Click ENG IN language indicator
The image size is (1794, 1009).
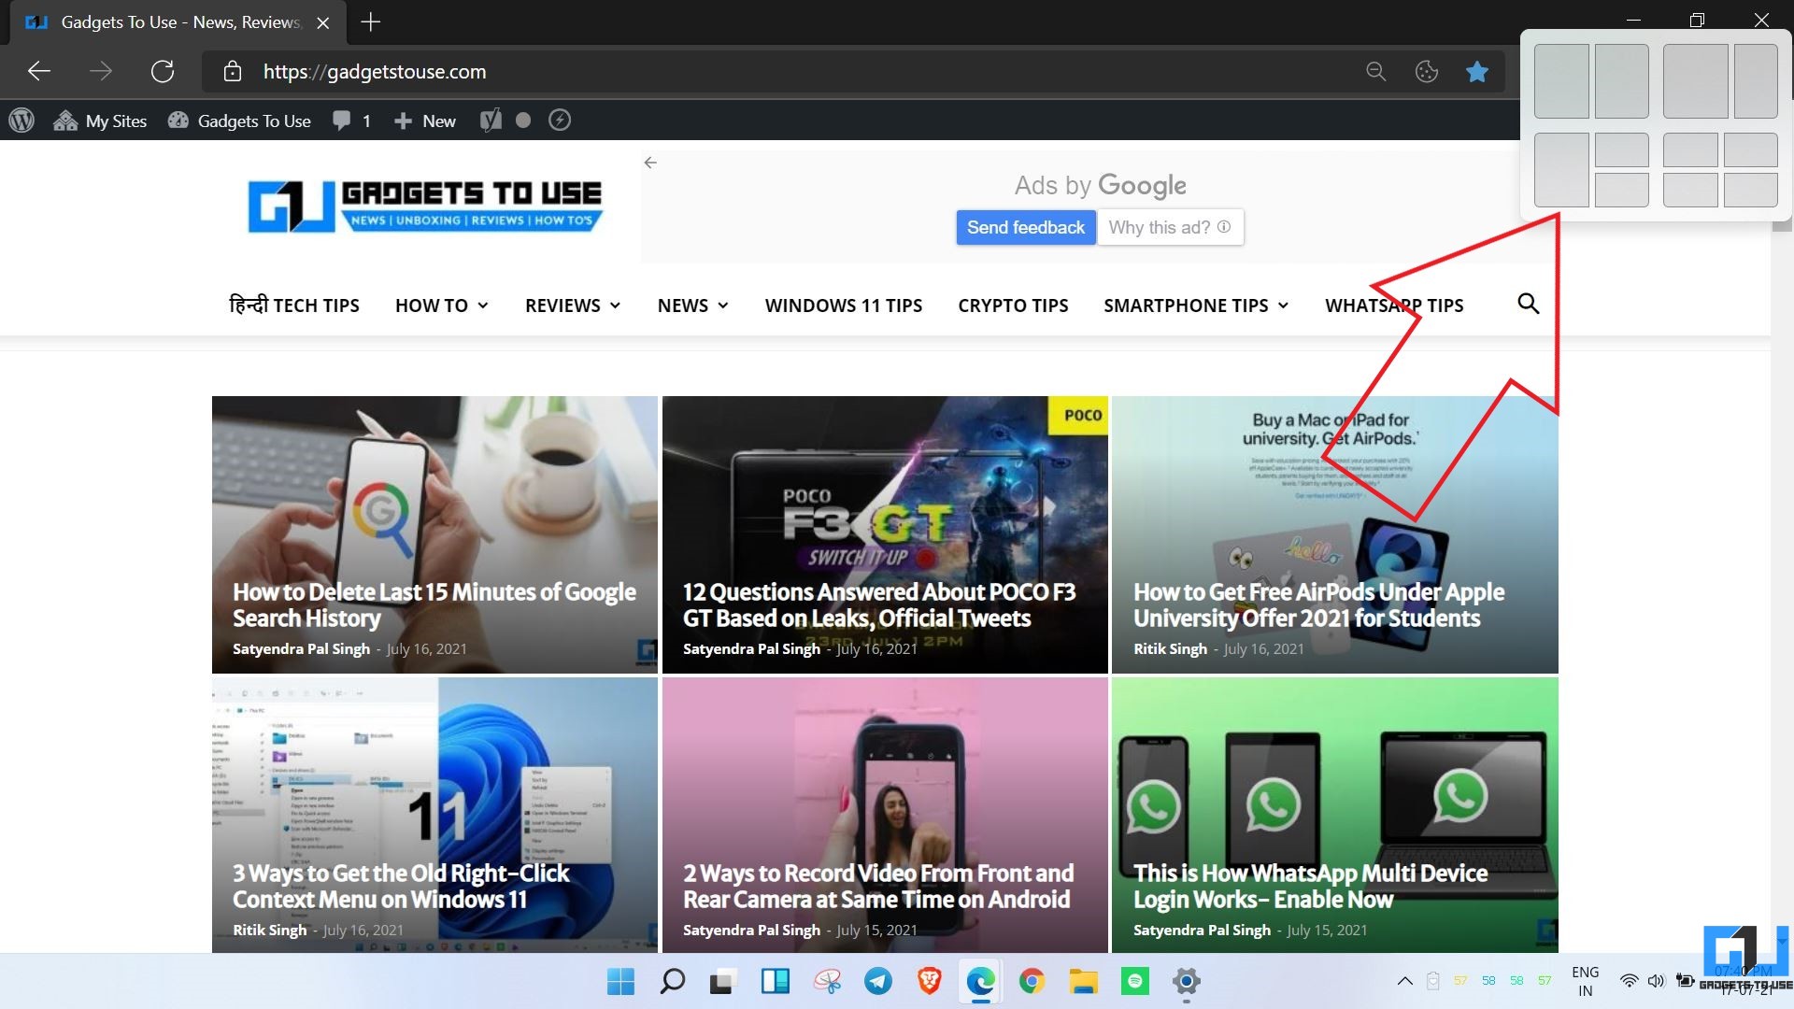pyautogui.click(x=1586, y=981)
